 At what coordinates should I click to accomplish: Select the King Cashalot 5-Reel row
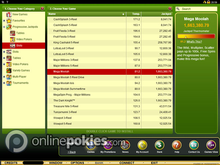[110, 43]
